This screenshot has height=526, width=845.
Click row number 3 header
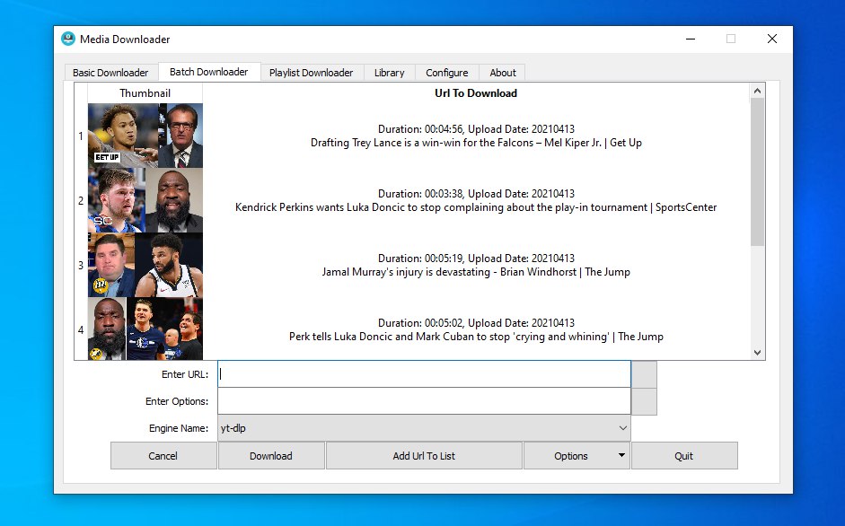click(x=81, y=265)
